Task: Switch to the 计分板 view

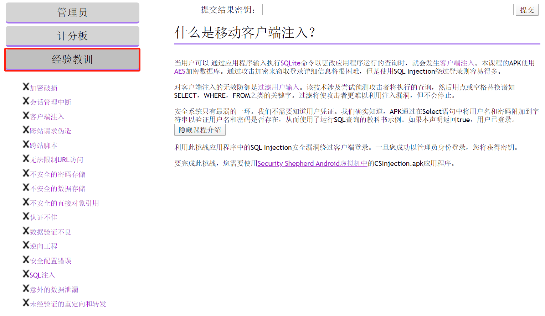Action: pyautogui.click(x=72, y=36)
